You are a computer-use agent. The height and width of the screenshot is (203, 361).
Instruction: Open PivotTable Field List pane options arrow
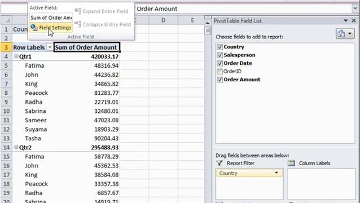[346, 21]
